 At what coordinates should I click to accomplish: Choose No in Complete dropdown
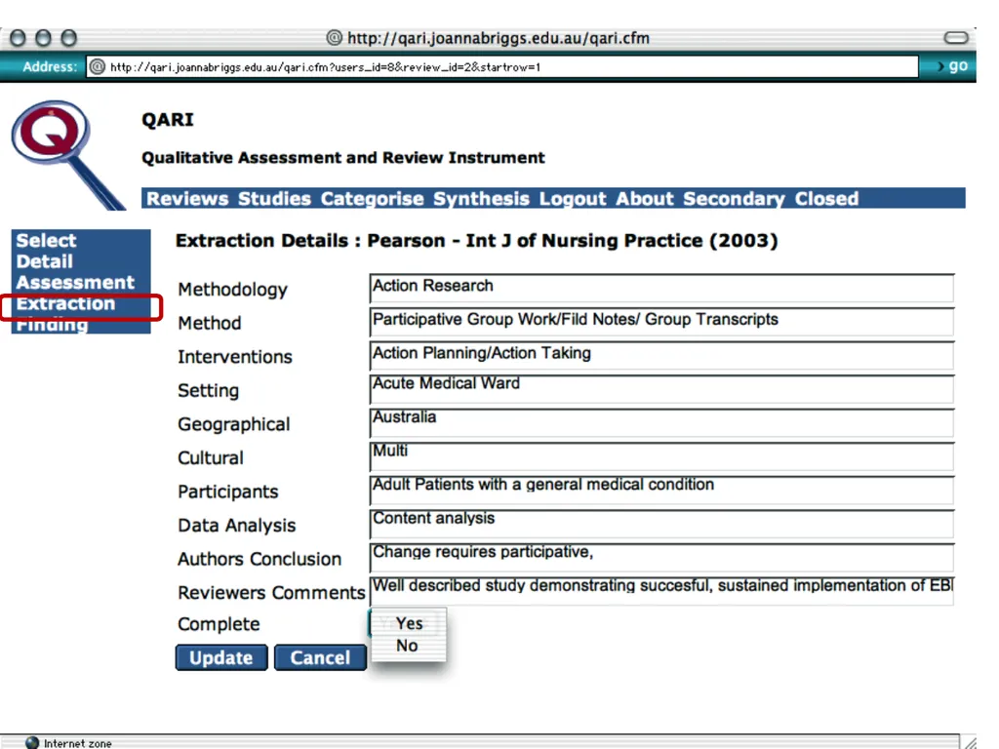click(409, 646)
